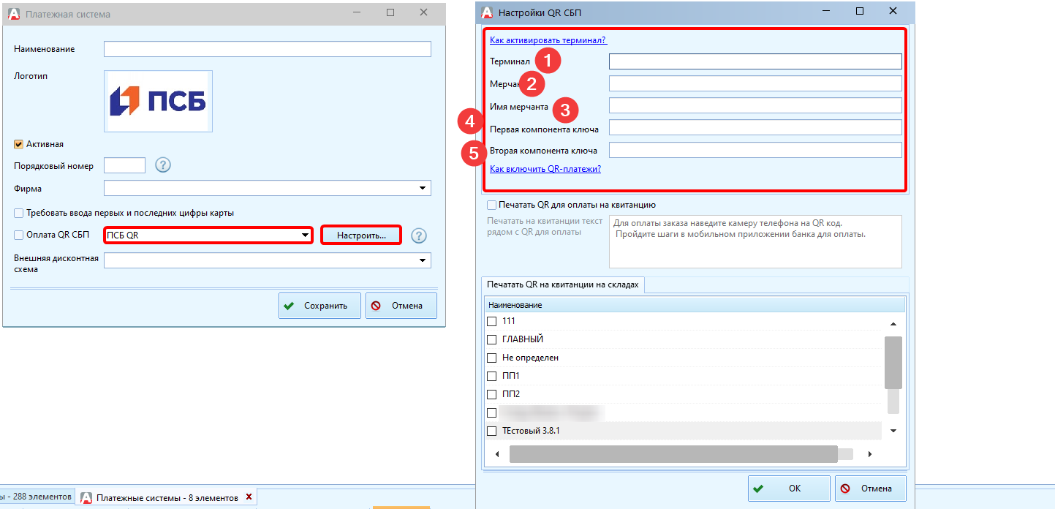Click app icon in Настройки QR СБП title bar

[486, 12]
